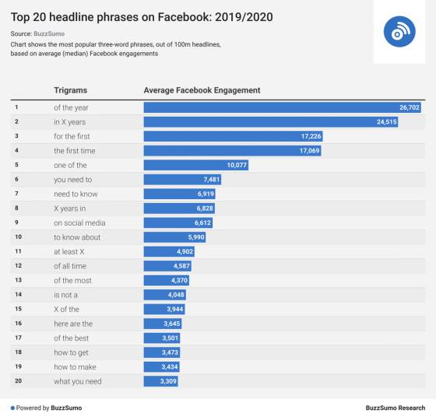The width and height of the screenshot is (436, 417).
Task: Click the 5,990 bar for 'to know about'
Action: (x=174, y=237)
